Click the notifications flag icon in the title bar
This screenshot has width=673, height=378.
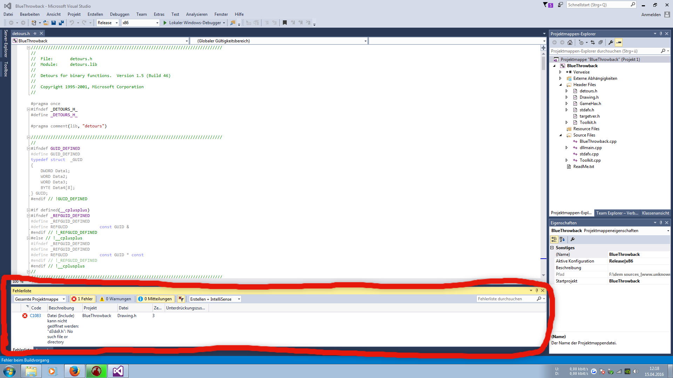point(545,5)
